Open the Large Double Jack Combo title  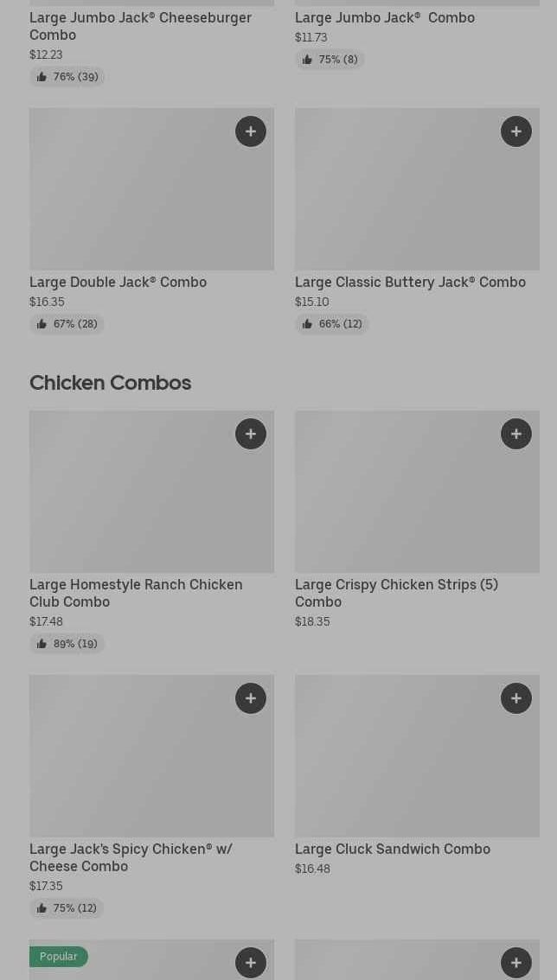118,282
